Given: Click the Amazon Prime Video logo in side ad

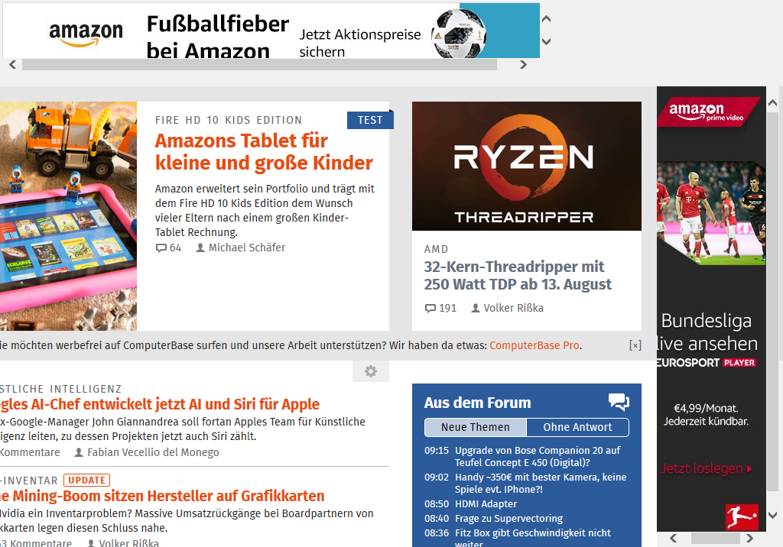Looking at the screenshot, I should click(707, 112).
